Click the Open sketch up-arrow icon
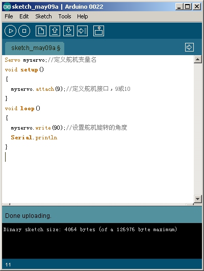204x271 pixels. [55, 31]
